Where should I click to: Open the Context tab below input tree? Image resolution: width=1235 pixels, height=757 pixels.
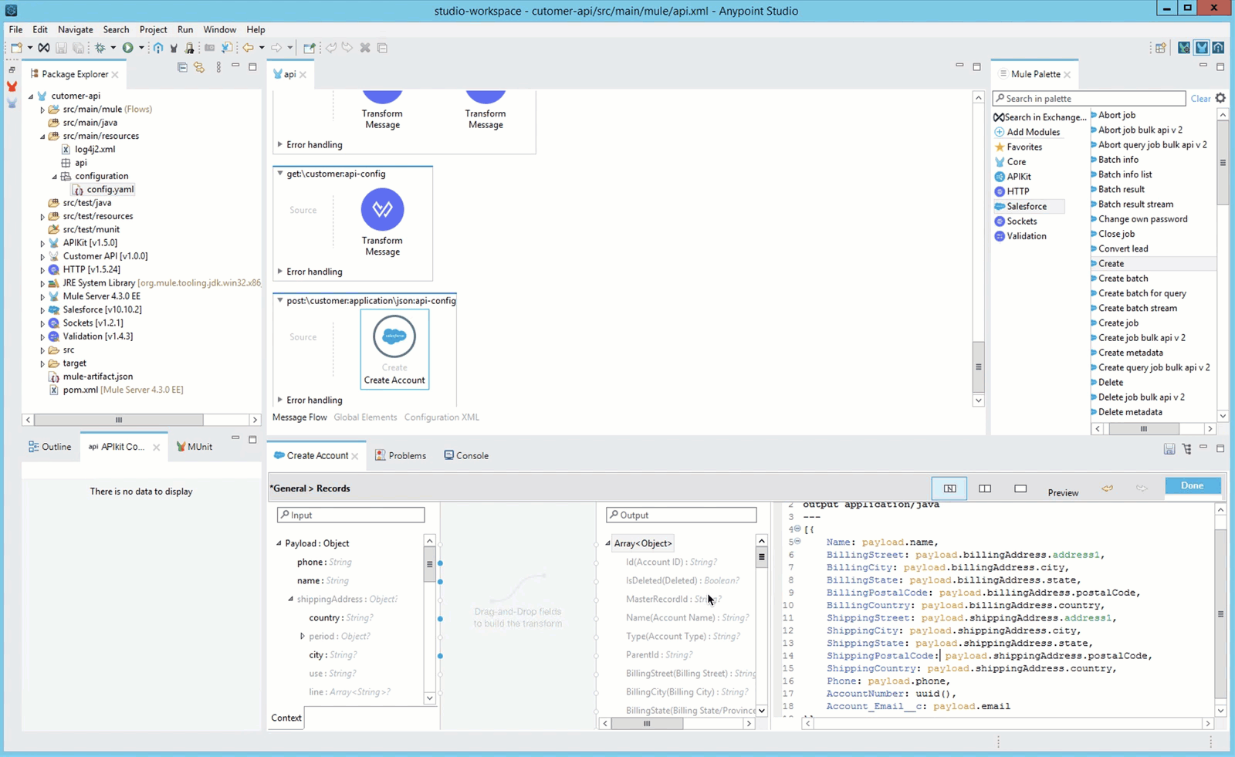pos(286,718)
